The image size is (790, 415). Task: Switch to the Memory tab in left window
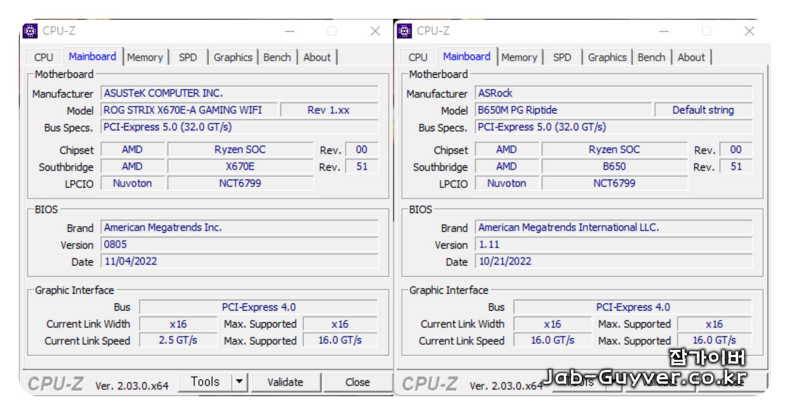point(145,57)
